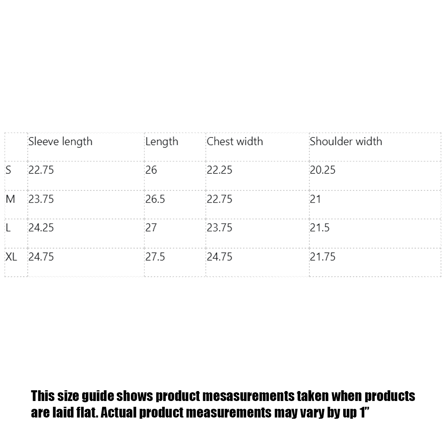Viewport: 446px width, 446px height.
Task: Select the size L shoulder width 21.5
Action: tap(319, 228)
